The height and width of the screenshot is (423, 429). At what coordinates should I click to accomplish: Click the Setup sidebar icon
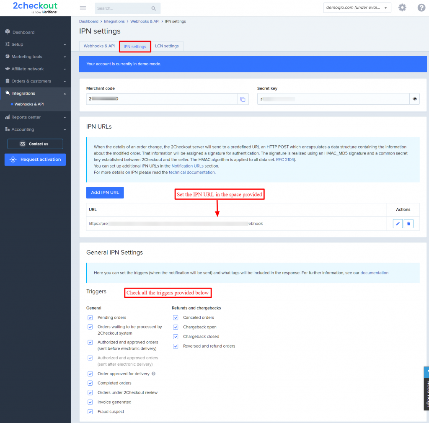pos(8,44)
